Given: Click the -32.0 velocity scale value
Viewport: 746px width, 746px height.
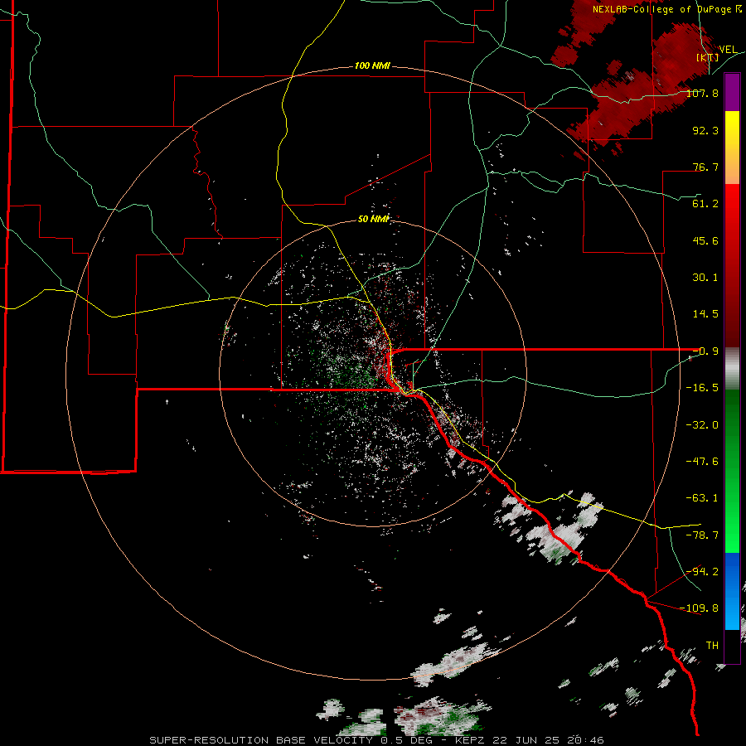Looking at the screenshot, I should 702,424.
